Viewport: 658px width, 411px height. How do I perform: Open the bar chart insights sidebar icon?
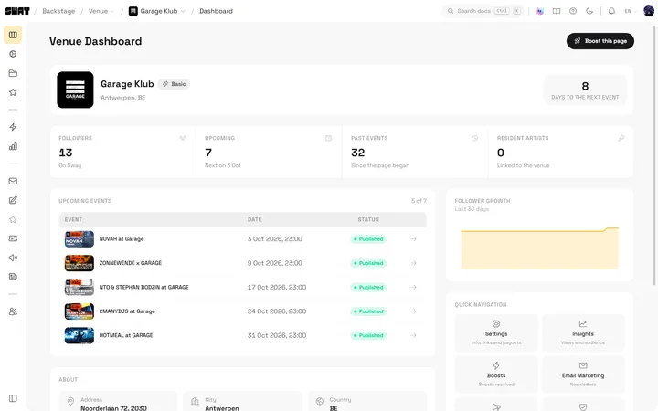click(13, 146)
